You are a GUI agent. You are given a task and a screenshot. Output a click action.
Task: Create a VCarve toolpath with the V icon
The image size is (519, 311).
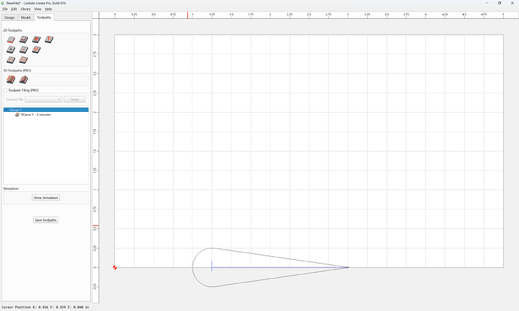click(50, 39)
